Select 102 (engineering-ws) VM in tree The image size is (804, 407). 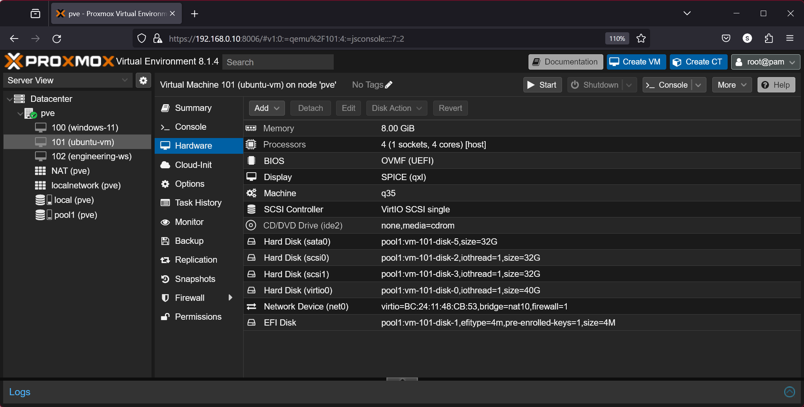coord(77,156)
